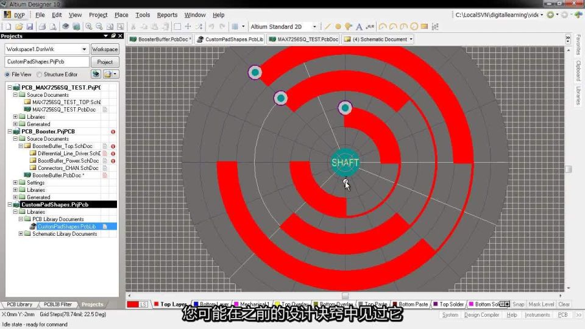Collapse the PCB_MAX7256SQ_TEST project node

point(10,87)
